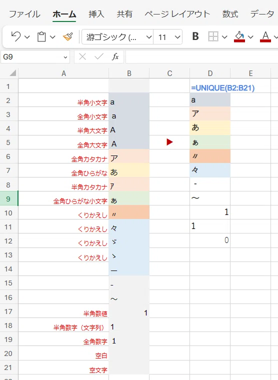Image resolution: width=278 pixels, height=380 pixels.
Task: Select row 17 header
Action: click(8, 311)
